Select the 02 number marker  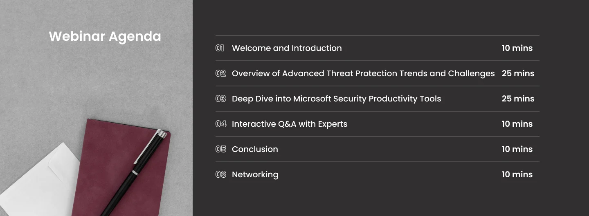point(220,73)
